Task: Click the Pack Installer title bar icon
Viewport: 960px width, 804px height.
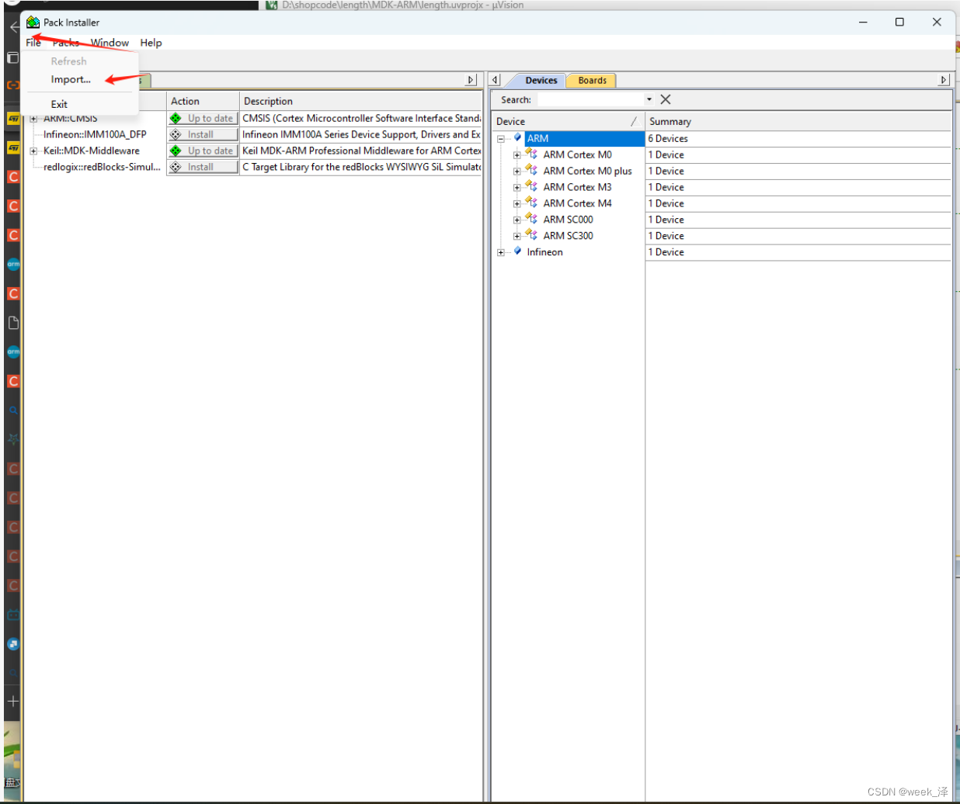Action: (33, 22)
